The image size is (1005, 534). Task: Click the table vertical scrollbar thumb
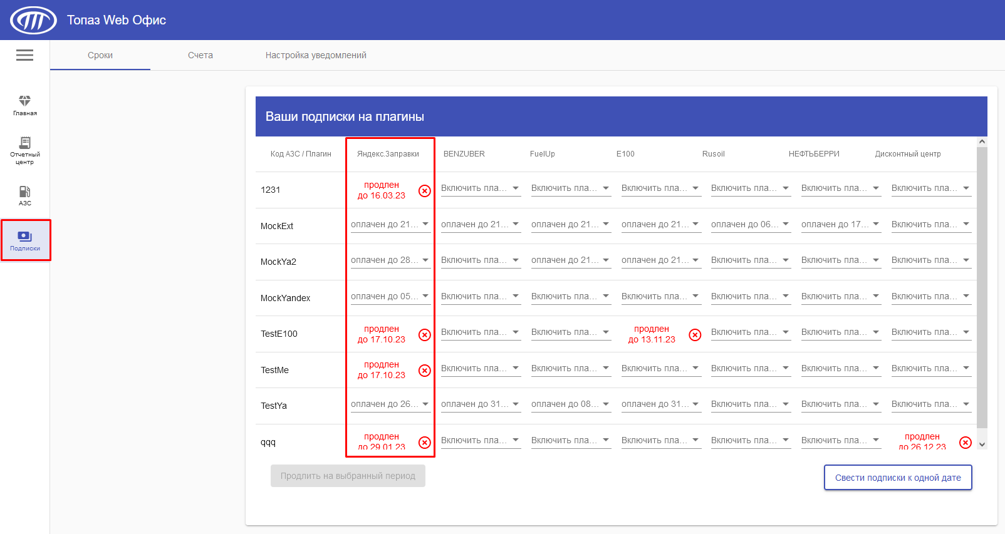tap(982, 288)
